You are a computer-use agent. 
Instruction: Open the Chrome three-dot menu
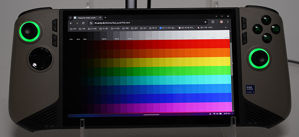click(228, 22)
